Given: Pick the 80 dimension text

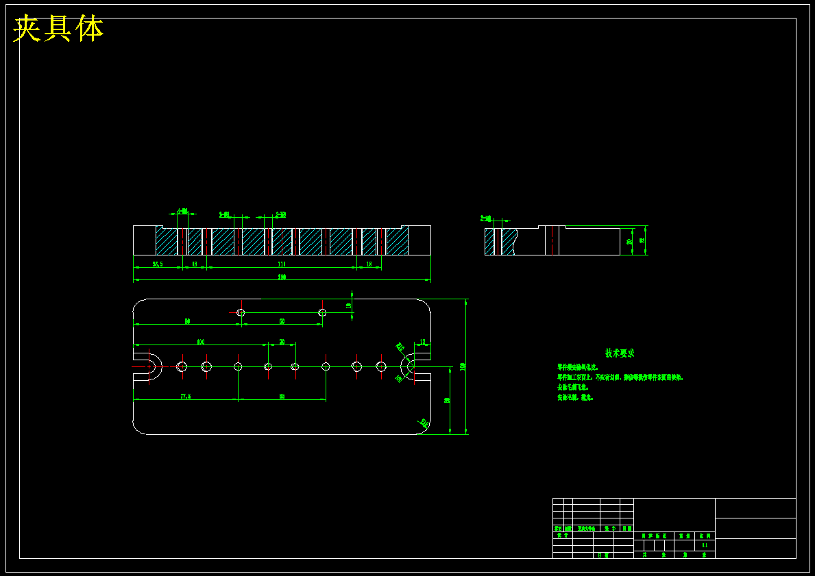Looking at the screenshot, I should (x=187, y=321).
